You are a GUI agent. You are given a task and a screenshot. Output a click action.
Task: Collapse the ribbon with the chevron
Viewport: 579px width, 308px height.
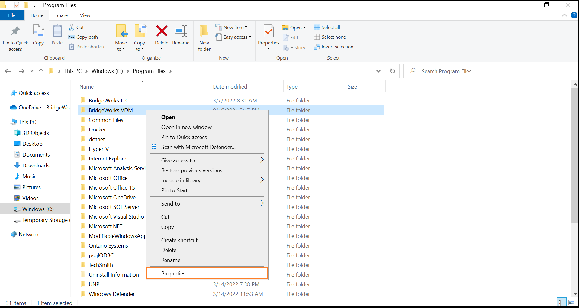click(x=564, y=15)
